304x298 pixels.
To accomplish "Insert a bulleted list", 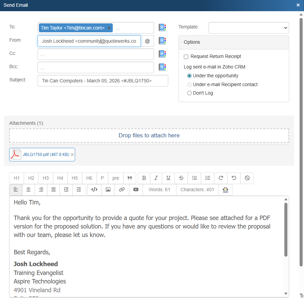I will coord(194,178).
